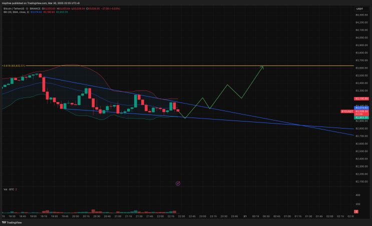This screenshot has width=372, height=226.
Task: Click the 01:00 time axis label
Action: pos(287,216)
